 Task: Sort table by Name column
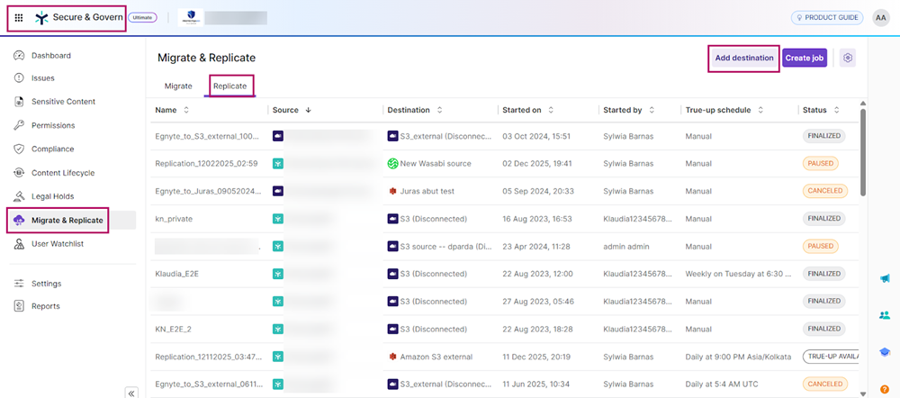coord(185,110)
